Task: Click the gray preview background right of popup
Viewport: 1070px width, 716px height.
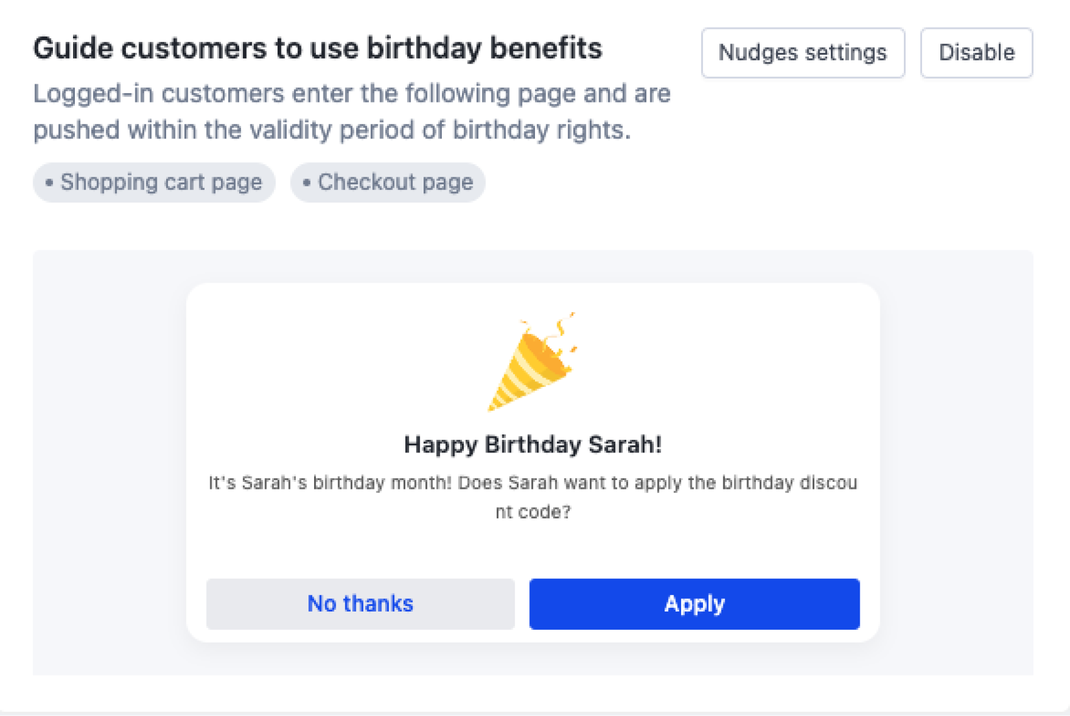Action: [956, 462]
